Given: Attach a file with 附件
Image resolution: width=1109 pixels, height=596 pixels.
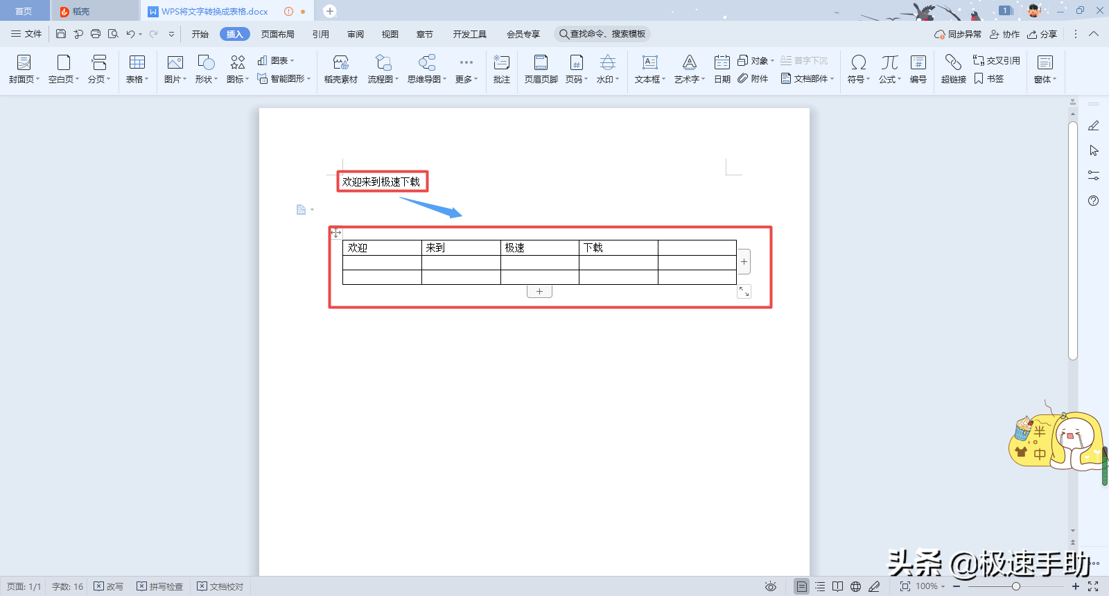Looking at the screenshot, I should [753, 79].
